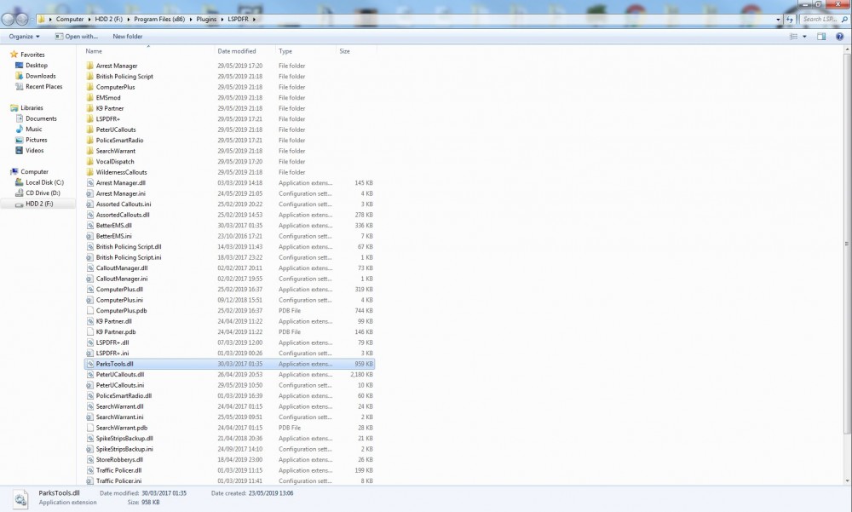This screenshot has height=512, width=852.
Task: Open the Music library
Action: 34,129
